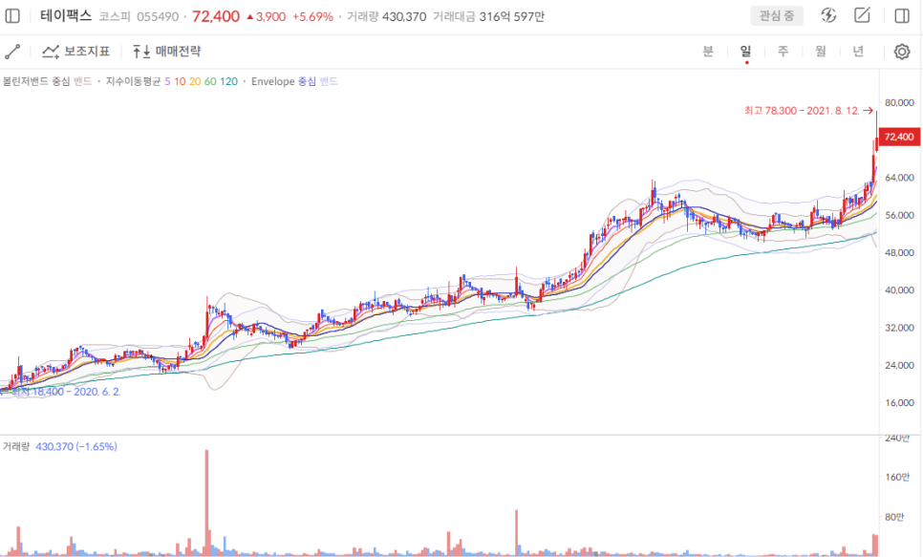The width and height of the screenshot is (923, 557).
Task: Click the 최저 18,400 low price label
Action: [x=66, y=392]
